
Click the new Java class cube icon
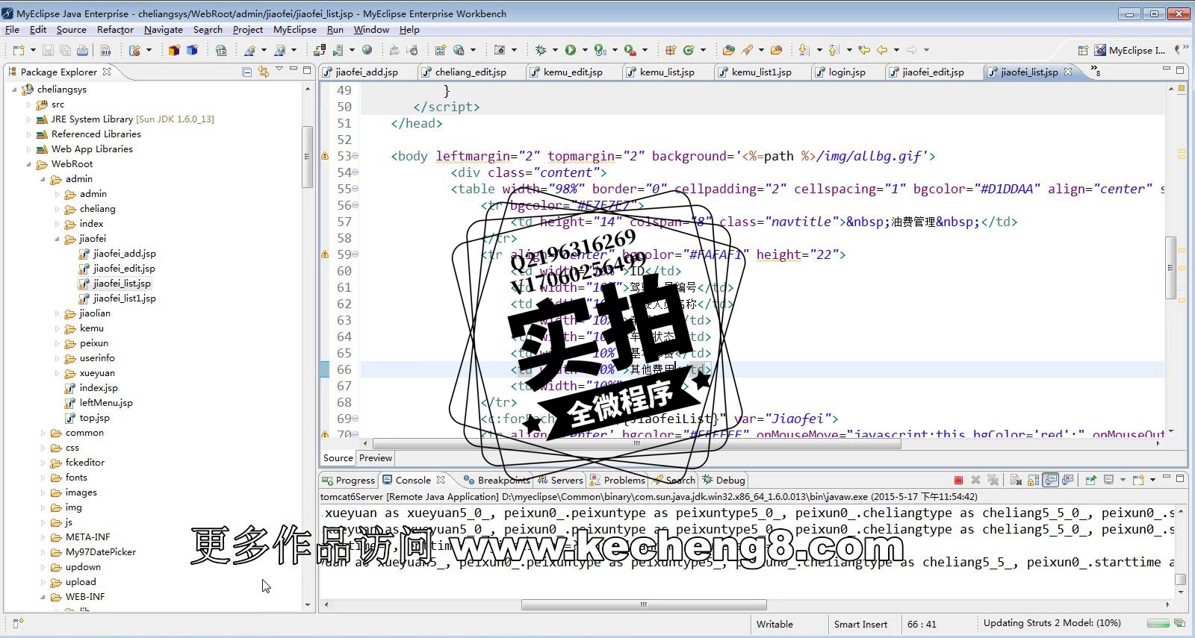pyautogui.click(x=192, y=50)
